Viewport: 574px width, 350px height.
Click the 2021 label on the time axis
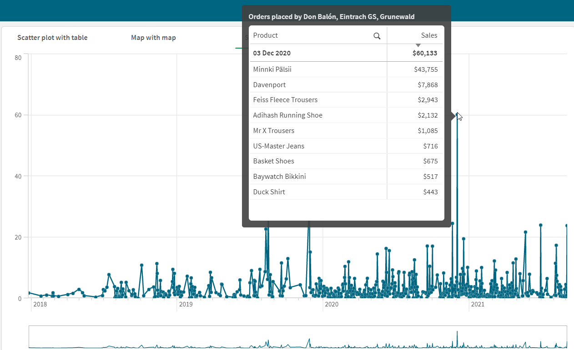click(x=478, y=304)
